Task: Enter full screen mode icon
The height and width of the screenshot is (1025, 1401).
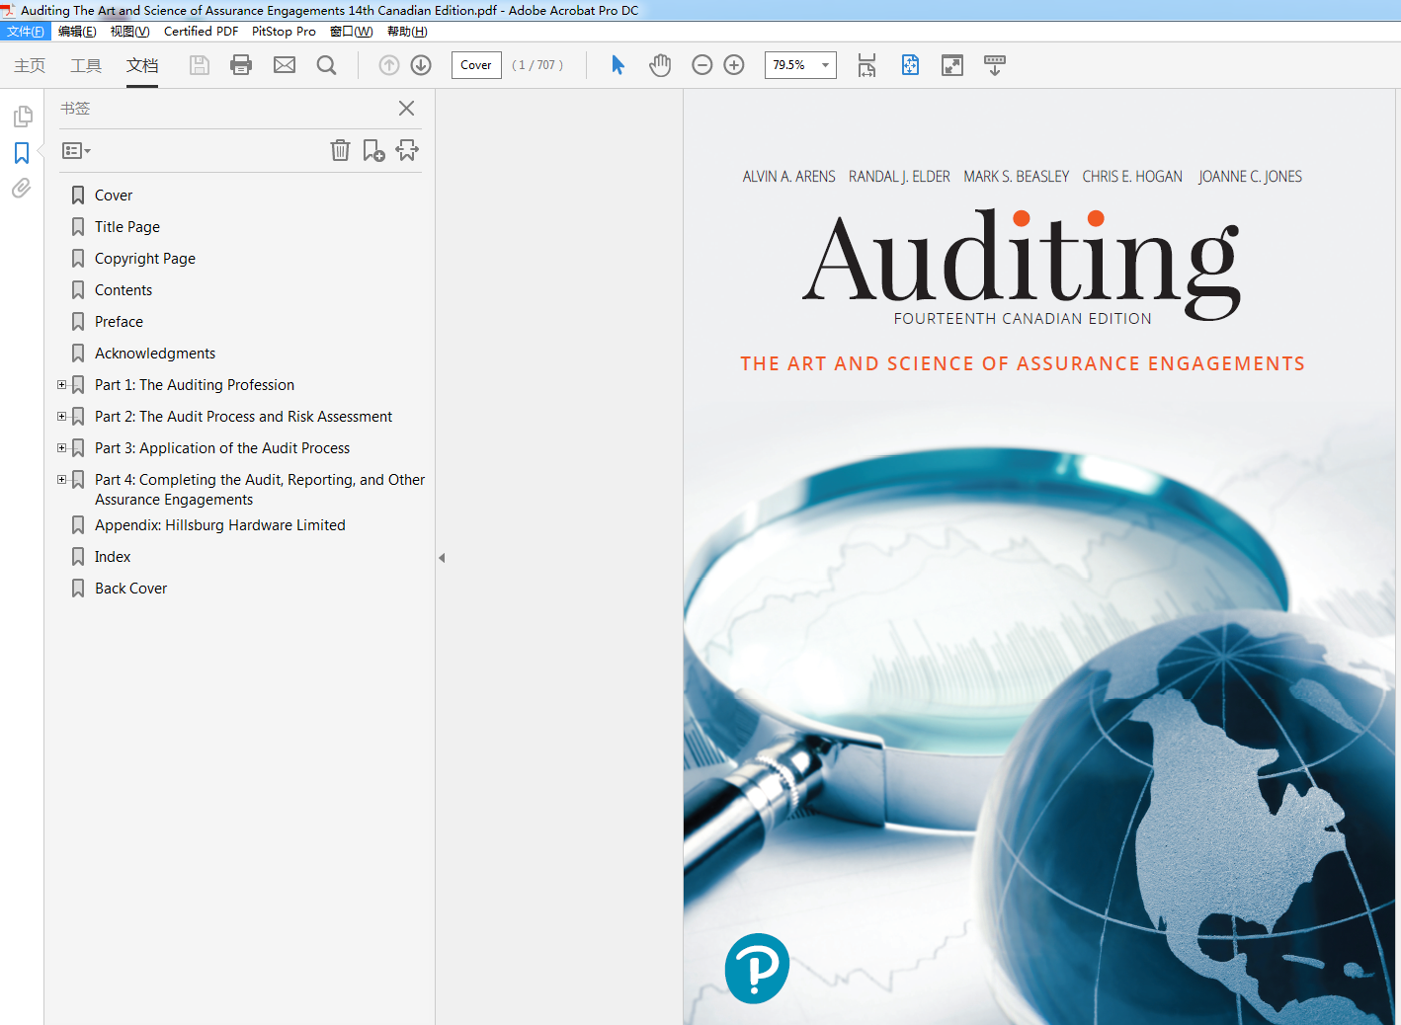Action: pyautogui.click(x=952, y=65)
